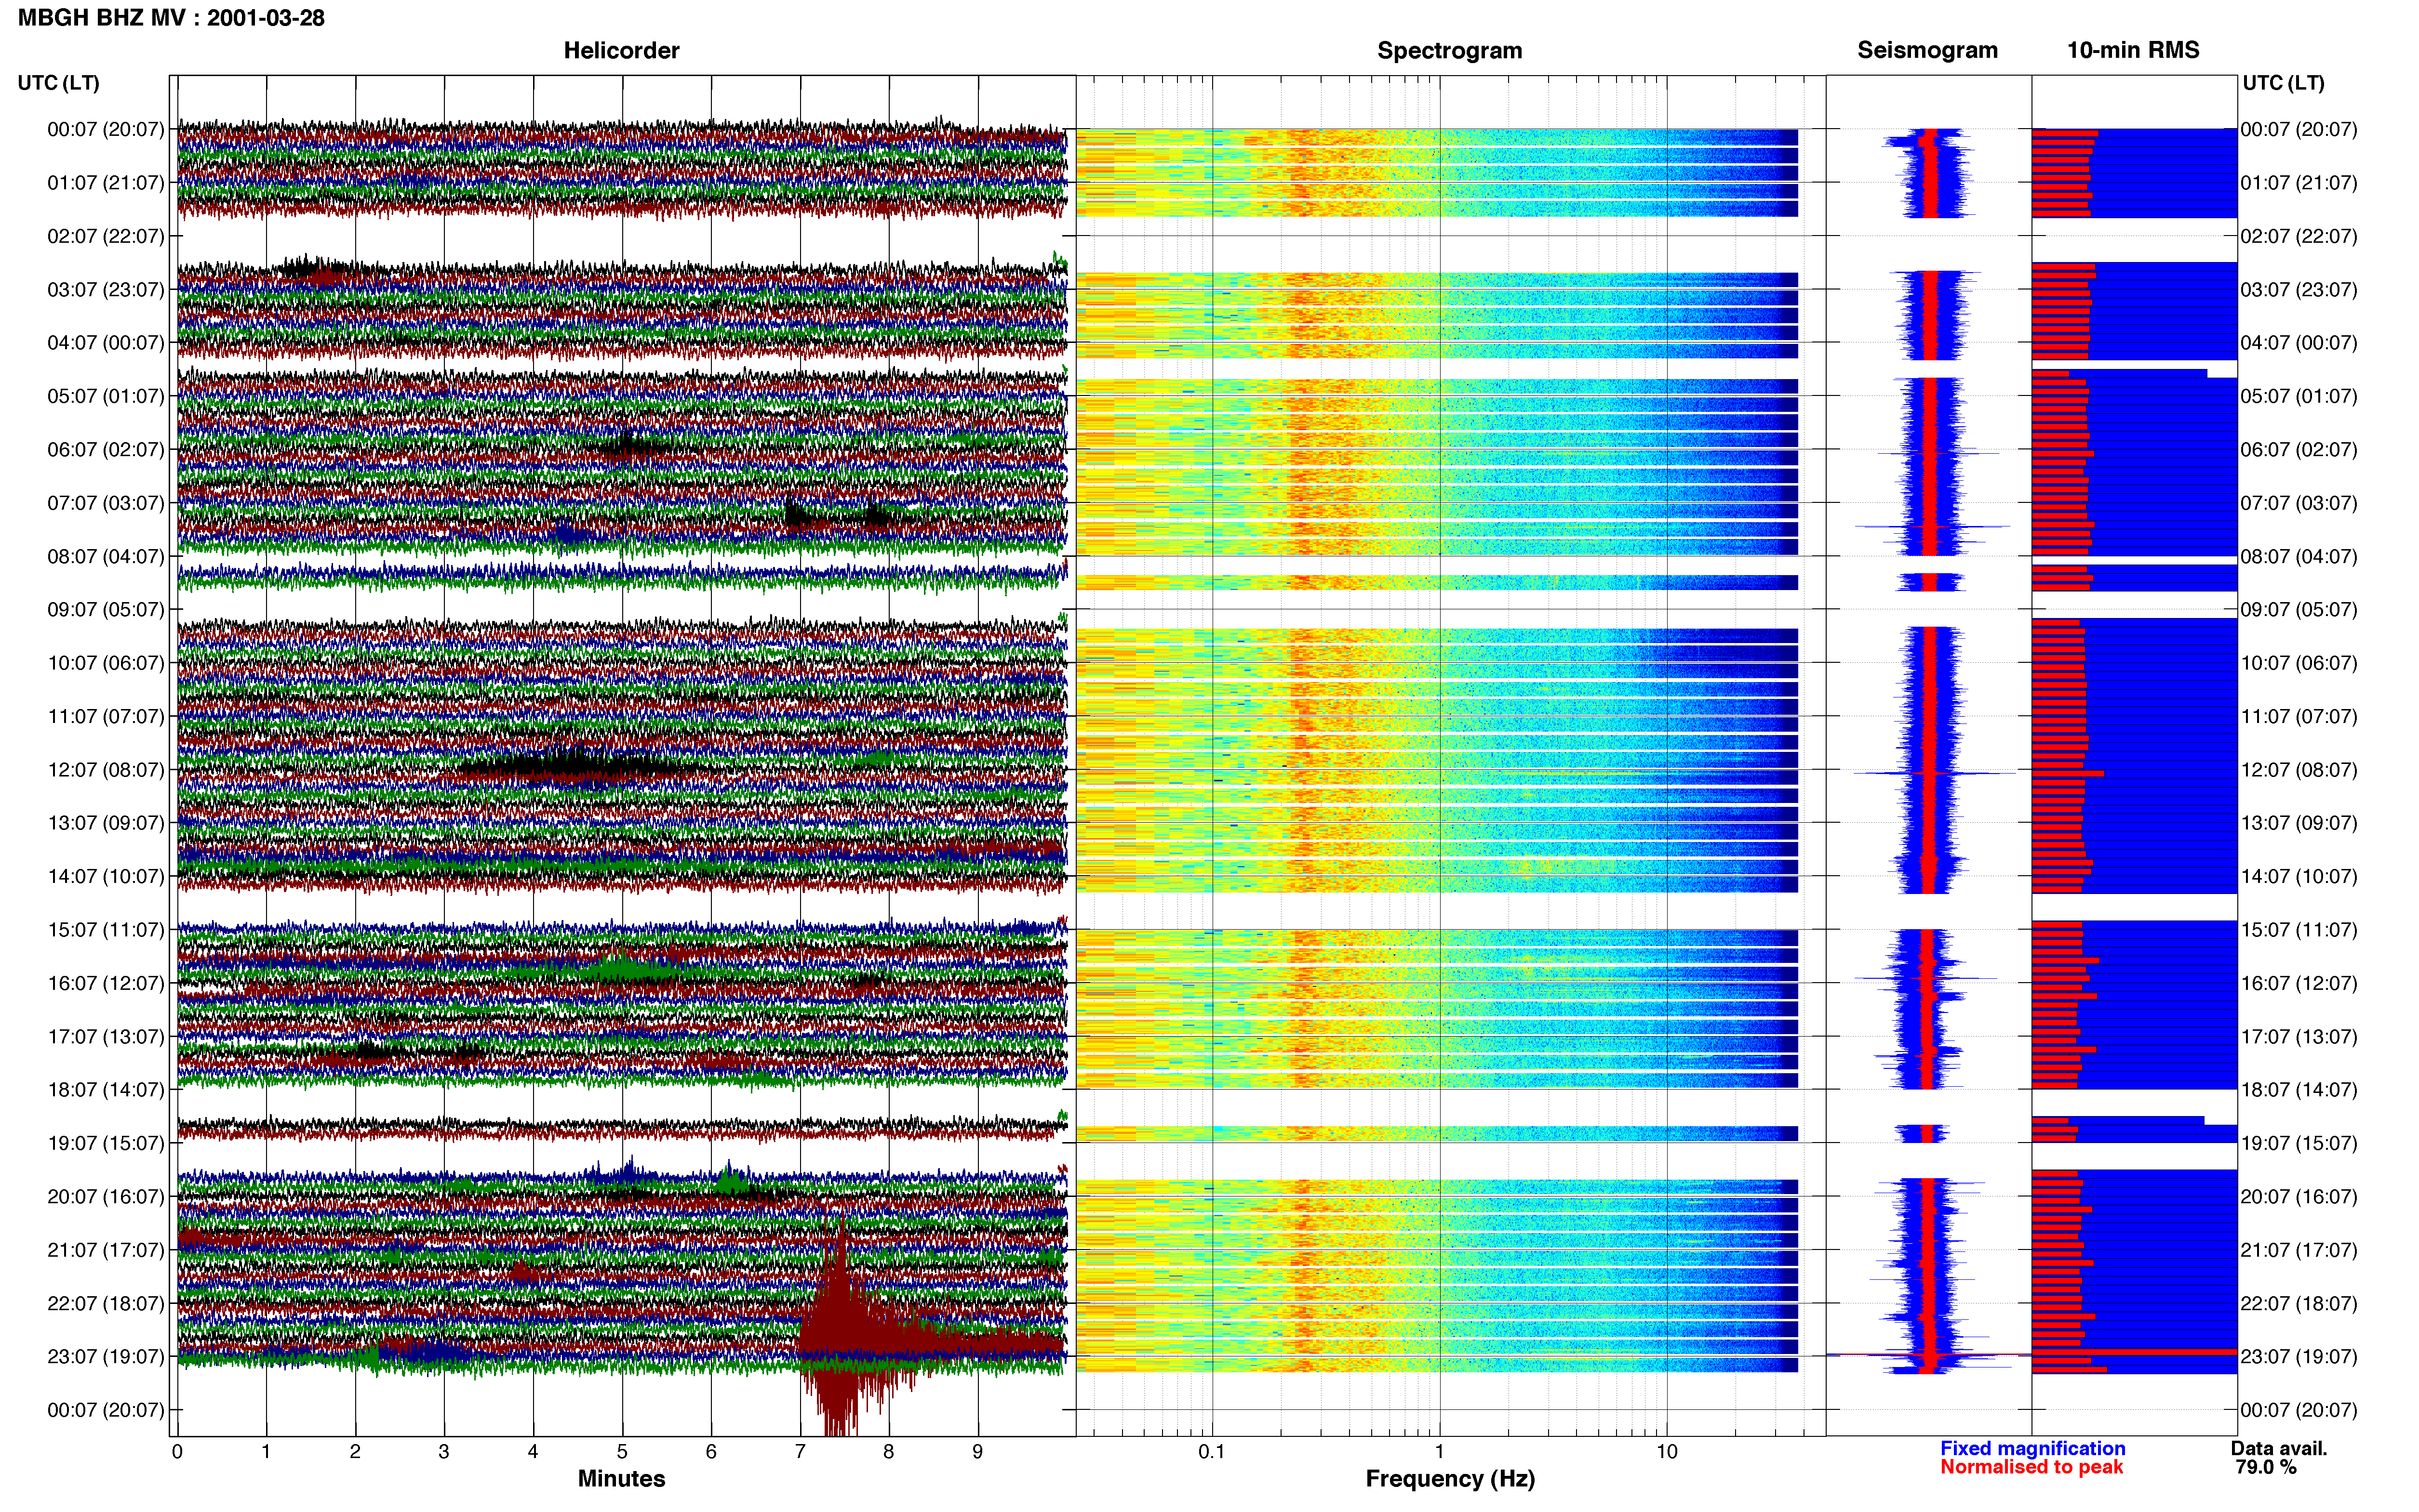Select the 'Seismogram' panel heading
Viewport: 2419px width, 1512px height.
1927,50
